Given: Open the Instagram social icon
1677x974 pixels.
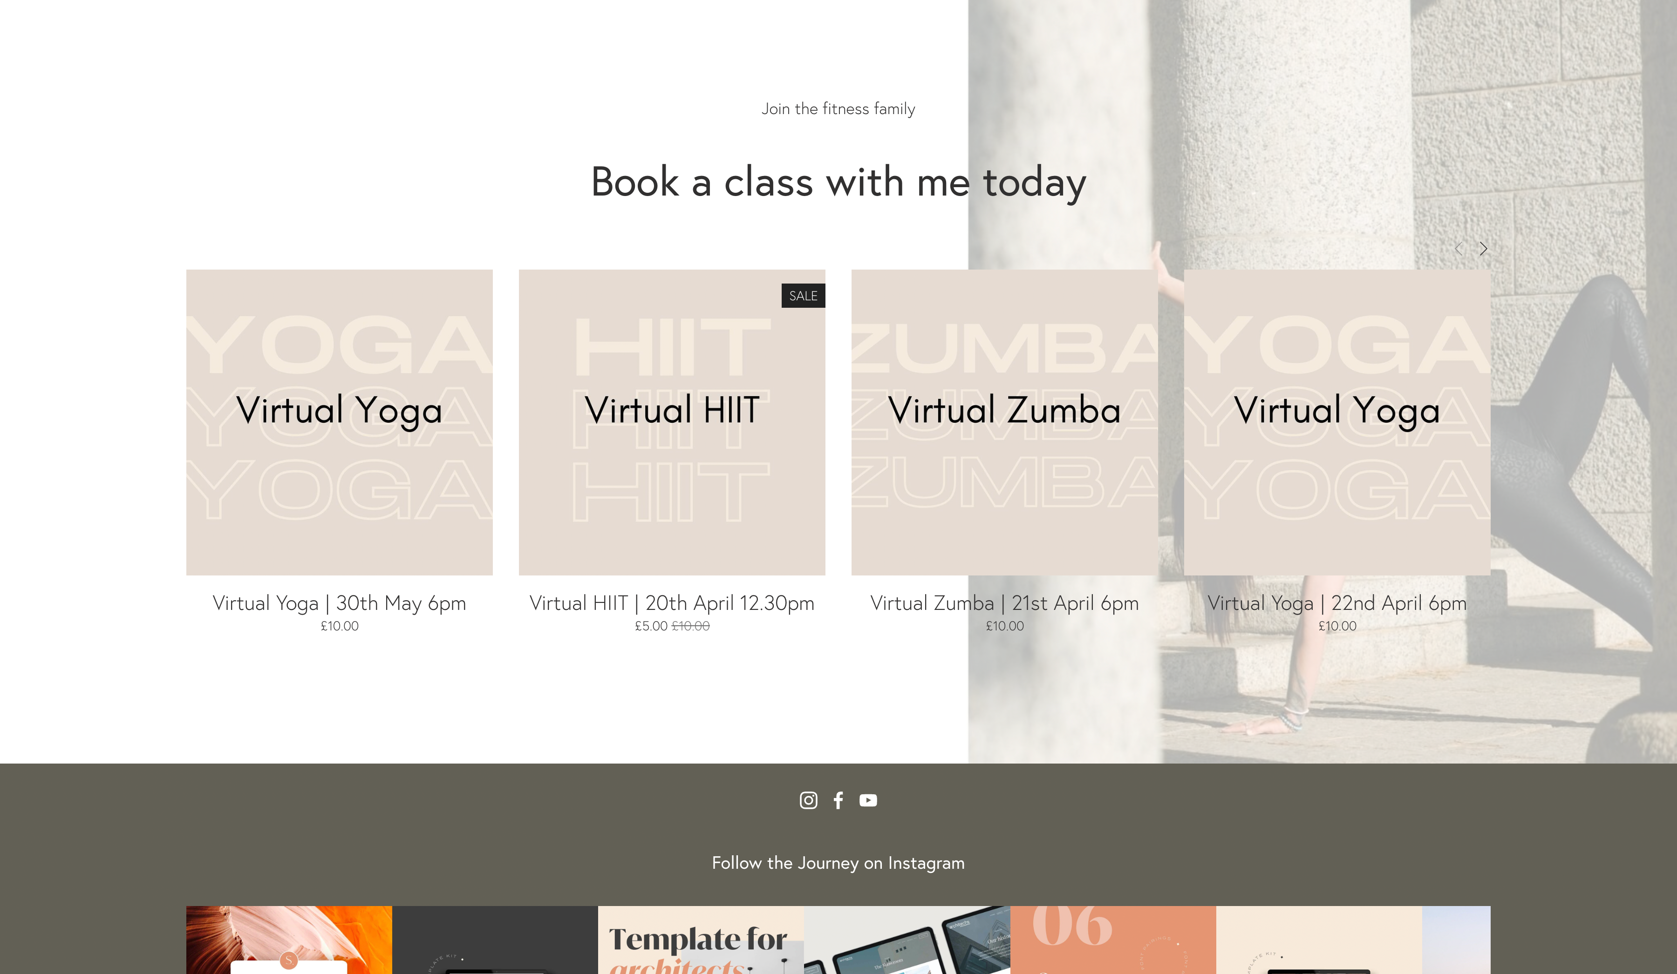Looking at the screenshot, I should tap(808, 800).
